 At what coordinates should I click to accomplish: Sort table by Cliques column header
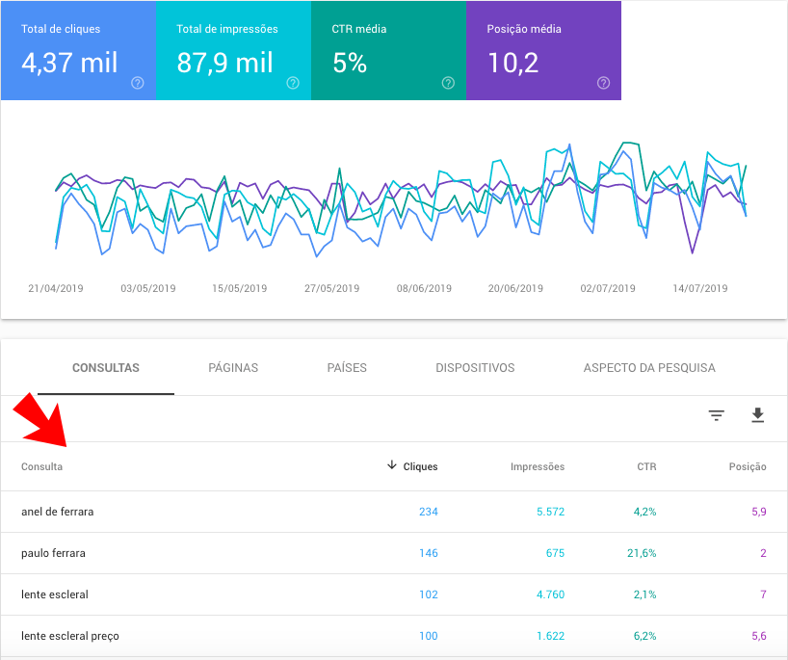click(420, 466)
